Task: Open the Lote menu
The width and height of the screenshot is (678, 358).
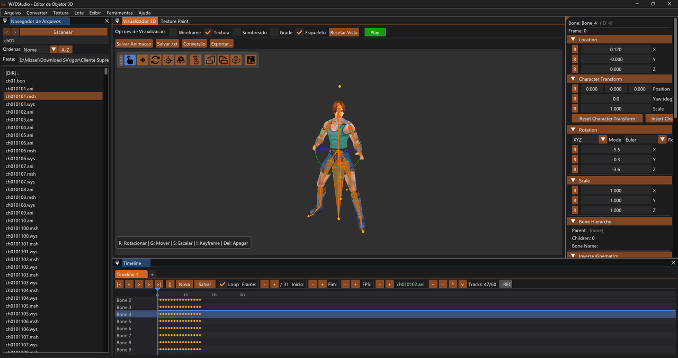Action: pos(79,13)
